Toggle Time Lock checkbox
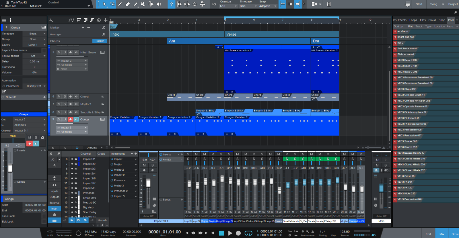459x238 pixels. coord(44,216)
